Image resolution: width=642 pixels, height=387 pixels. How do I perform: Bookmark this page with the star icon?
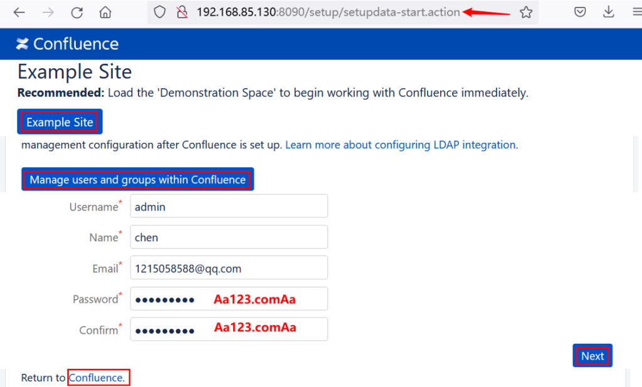[526, 13]
